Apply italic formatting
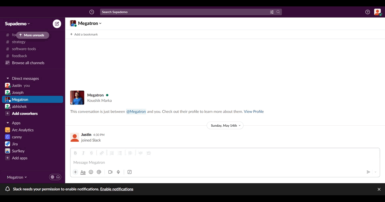The height and width of the screenshot is (202, 385). [83, 153]
